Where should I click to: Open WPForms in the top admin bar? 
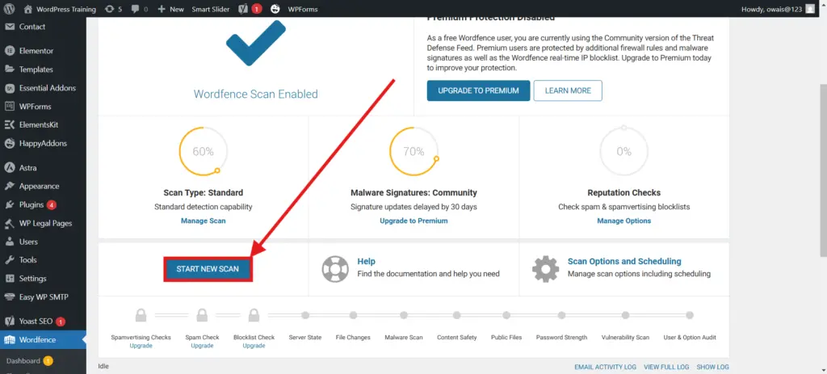(303, 9)
